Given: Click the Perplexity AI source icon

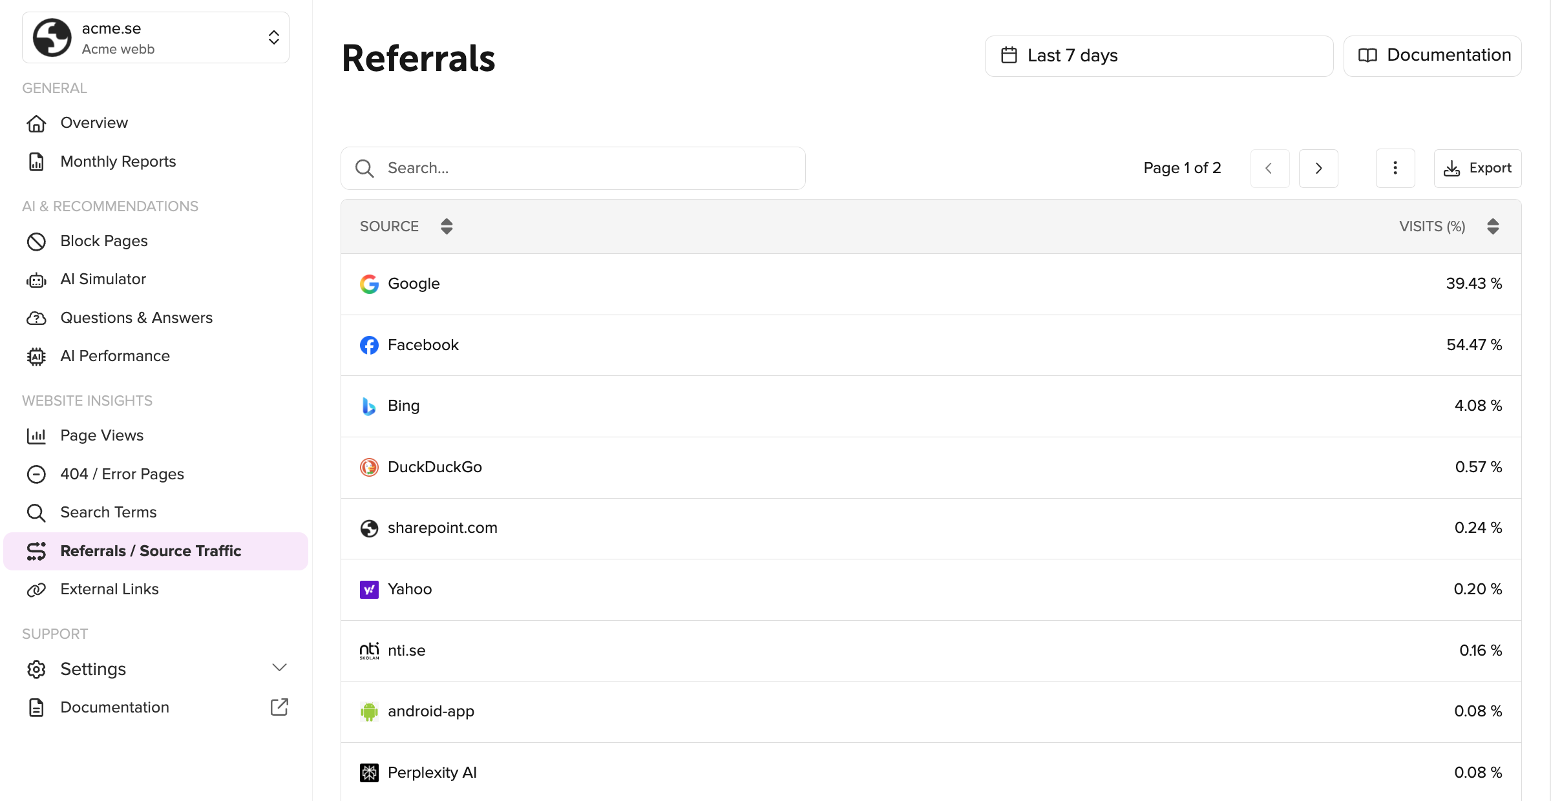Looking at the screenshot, I should tap(369, 773).
